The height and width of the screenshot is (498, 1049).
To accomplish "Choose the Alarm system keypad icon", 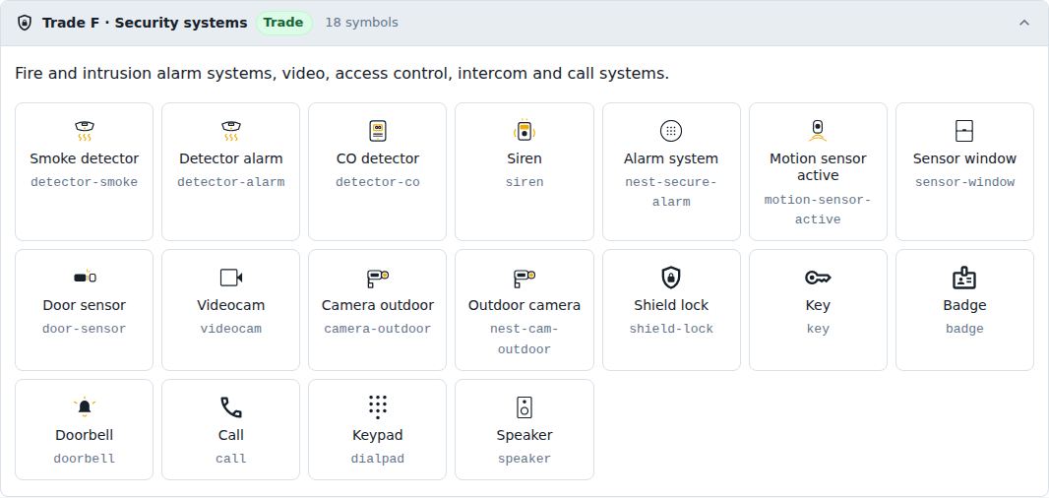I will click(671, 131).
